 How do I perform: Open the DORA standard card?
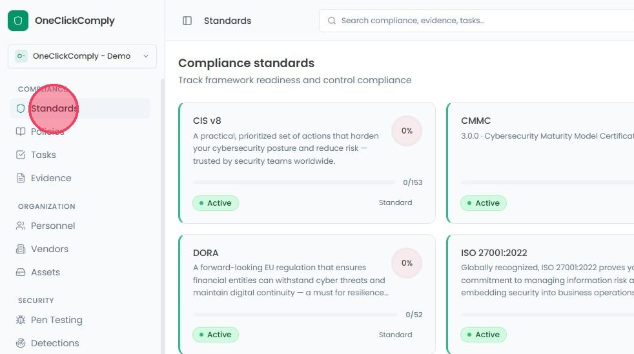pyautogui.click(x=307, y=294)
